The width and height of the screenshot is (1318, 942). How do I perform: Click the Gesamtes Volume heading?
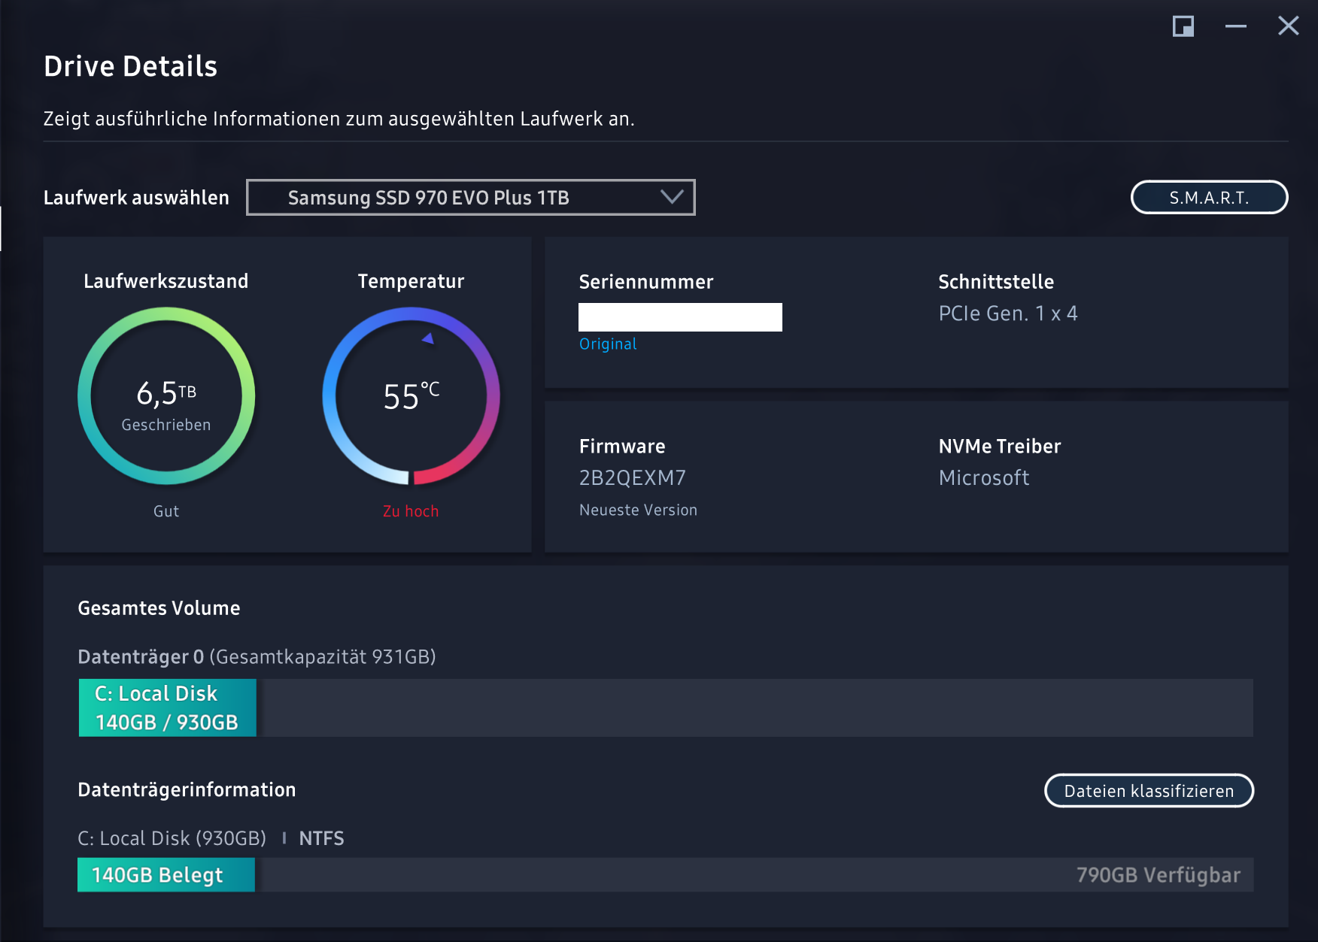[159, 607]
